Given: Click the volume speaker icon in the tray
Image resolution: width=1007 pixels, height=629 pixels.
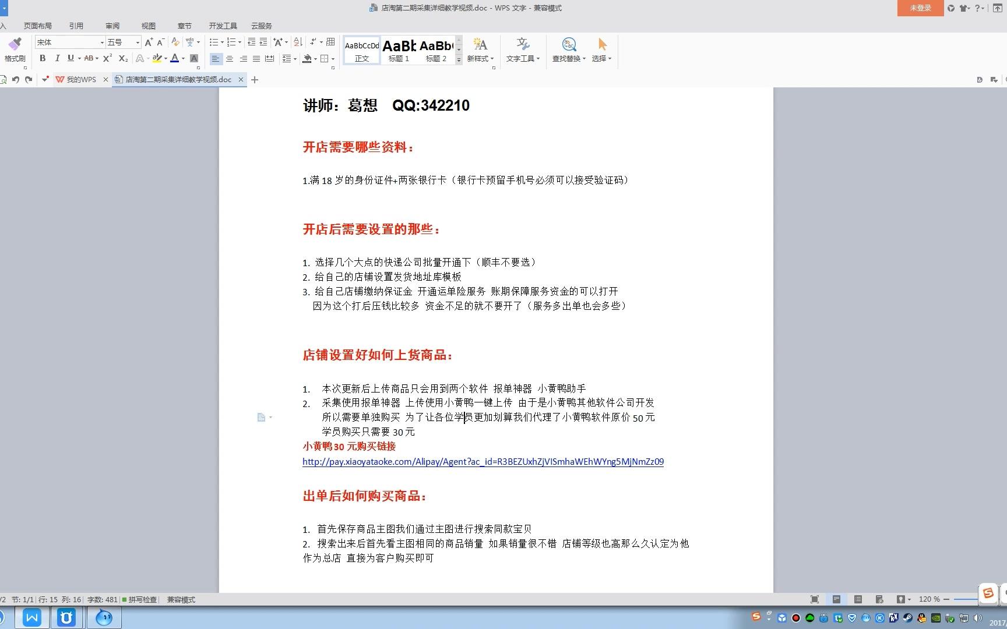Looking at the screenshot, I should click(978, 618).
